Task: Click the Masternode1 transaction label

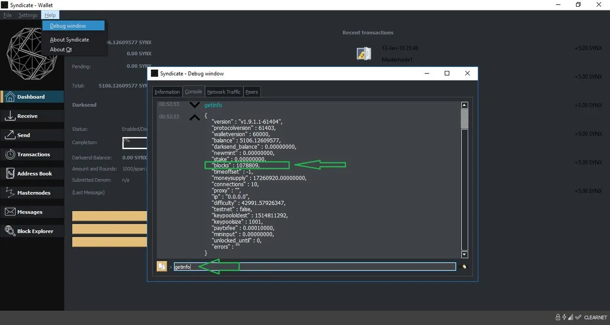Action: pyautogui.click(x=397, y=60)
